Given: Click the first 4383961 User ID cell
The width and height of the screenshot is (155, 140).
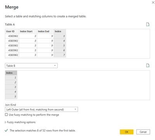Looking at the screenshot, I should point(12,36).
